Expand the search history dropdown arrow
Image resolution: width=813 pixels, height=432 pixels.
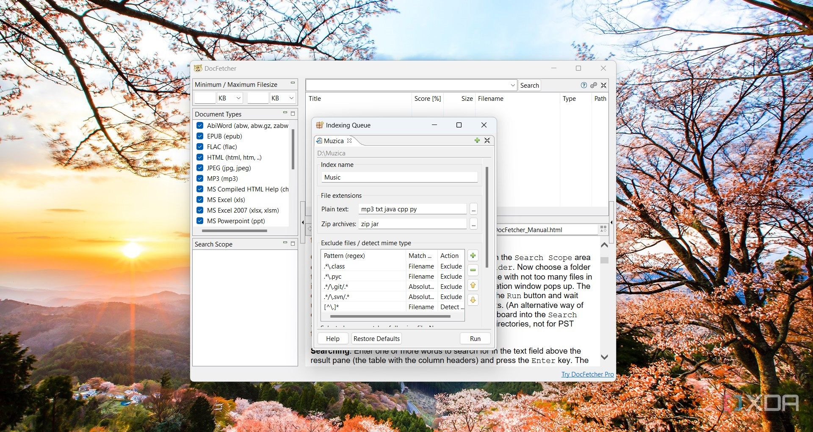coord(513,85)
